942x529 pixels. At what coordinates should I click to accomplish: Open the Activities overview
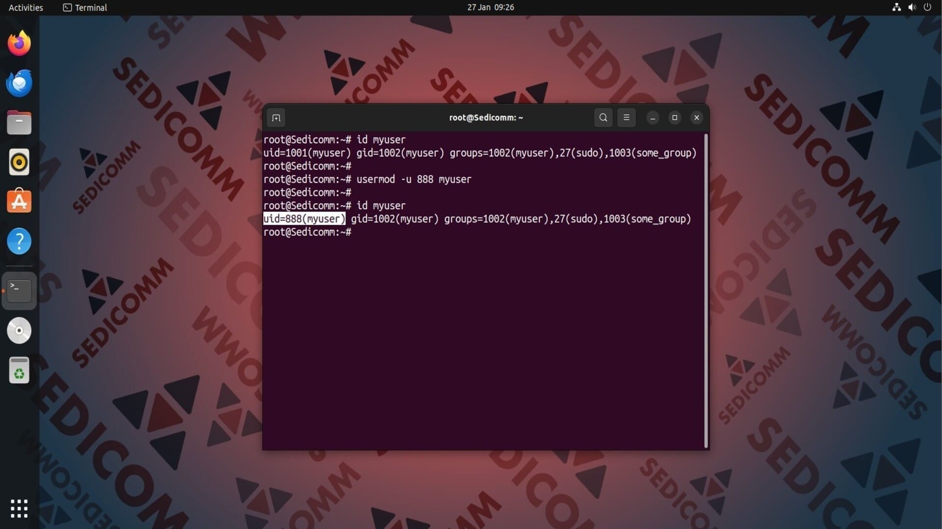tap(26, 7)
